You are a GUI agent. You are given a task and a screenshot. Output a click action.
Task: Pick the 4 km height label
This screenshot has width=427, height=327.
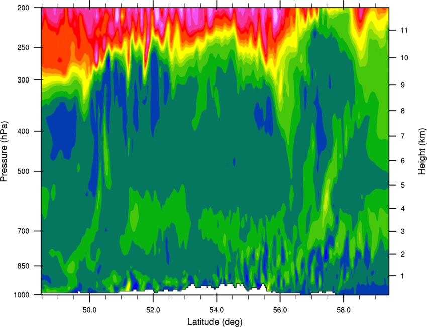403,209
